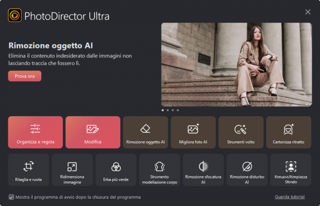This screenshot has width=320, height=206.
Task: Open Ridimensiona immagine tool
Action: (72, 170)
